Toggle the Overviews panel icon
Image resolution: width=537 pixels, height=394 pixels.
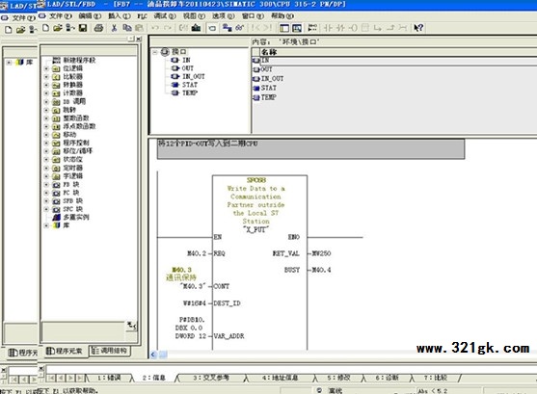tap(283, 28)
